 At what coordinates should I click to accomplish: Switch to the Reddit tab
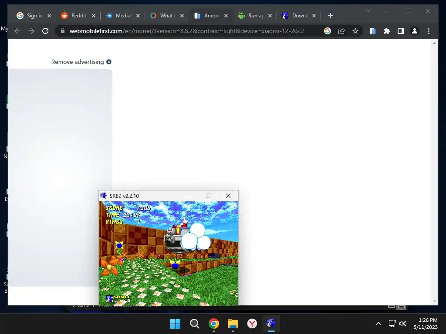74,16
